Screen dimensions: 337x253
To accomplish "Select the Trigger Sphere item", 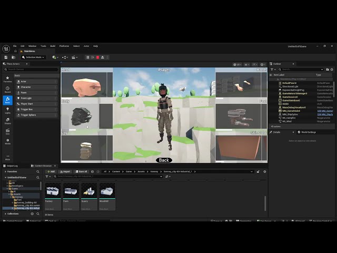I will [x=36, y=115].
